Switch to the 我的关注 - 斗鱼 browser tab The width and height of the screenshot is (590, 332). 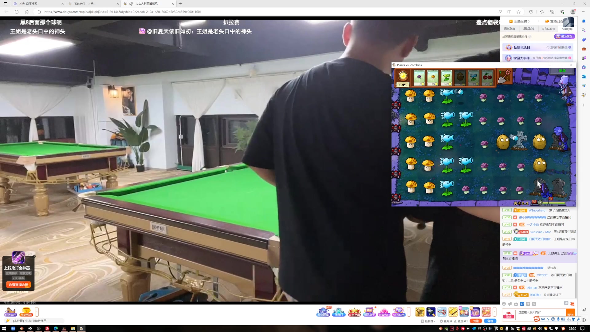[93, 4]
